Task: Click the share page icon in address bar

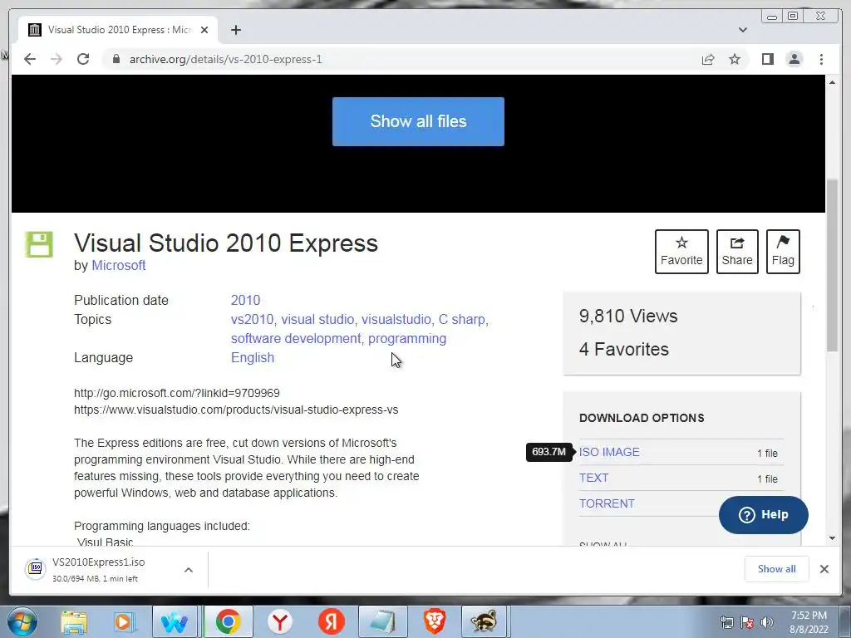Action: pyautogui.click(x=708, y=59)
